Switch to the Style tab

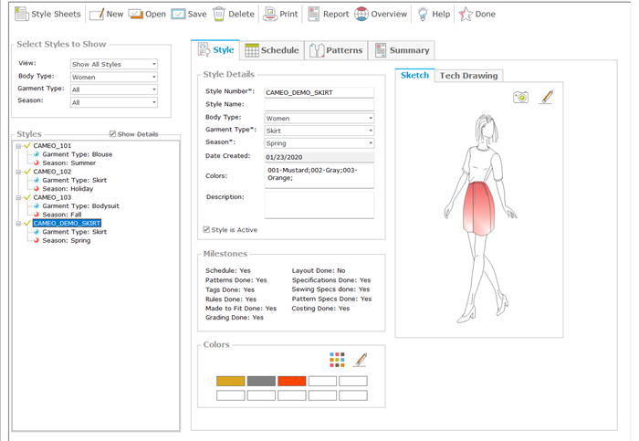tap(215, 49)
